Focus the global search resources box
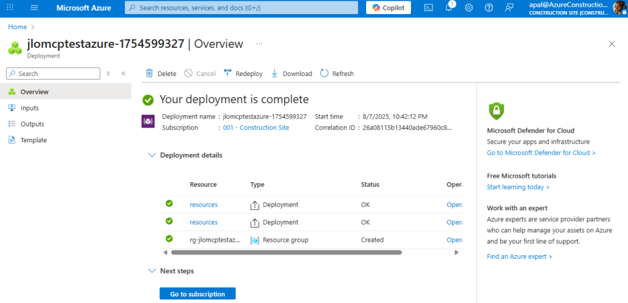 pyautogui.click(x=242, y=7)
